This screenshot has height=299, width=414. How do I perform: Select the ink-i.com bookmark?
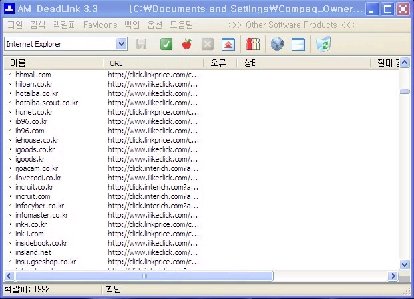29,234
